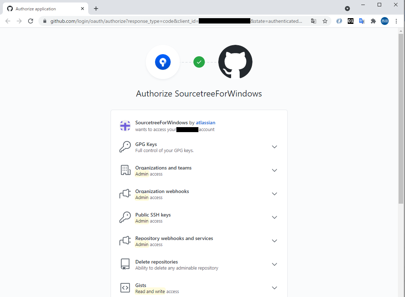Bookmark this page with the star icon

point(325,21)
